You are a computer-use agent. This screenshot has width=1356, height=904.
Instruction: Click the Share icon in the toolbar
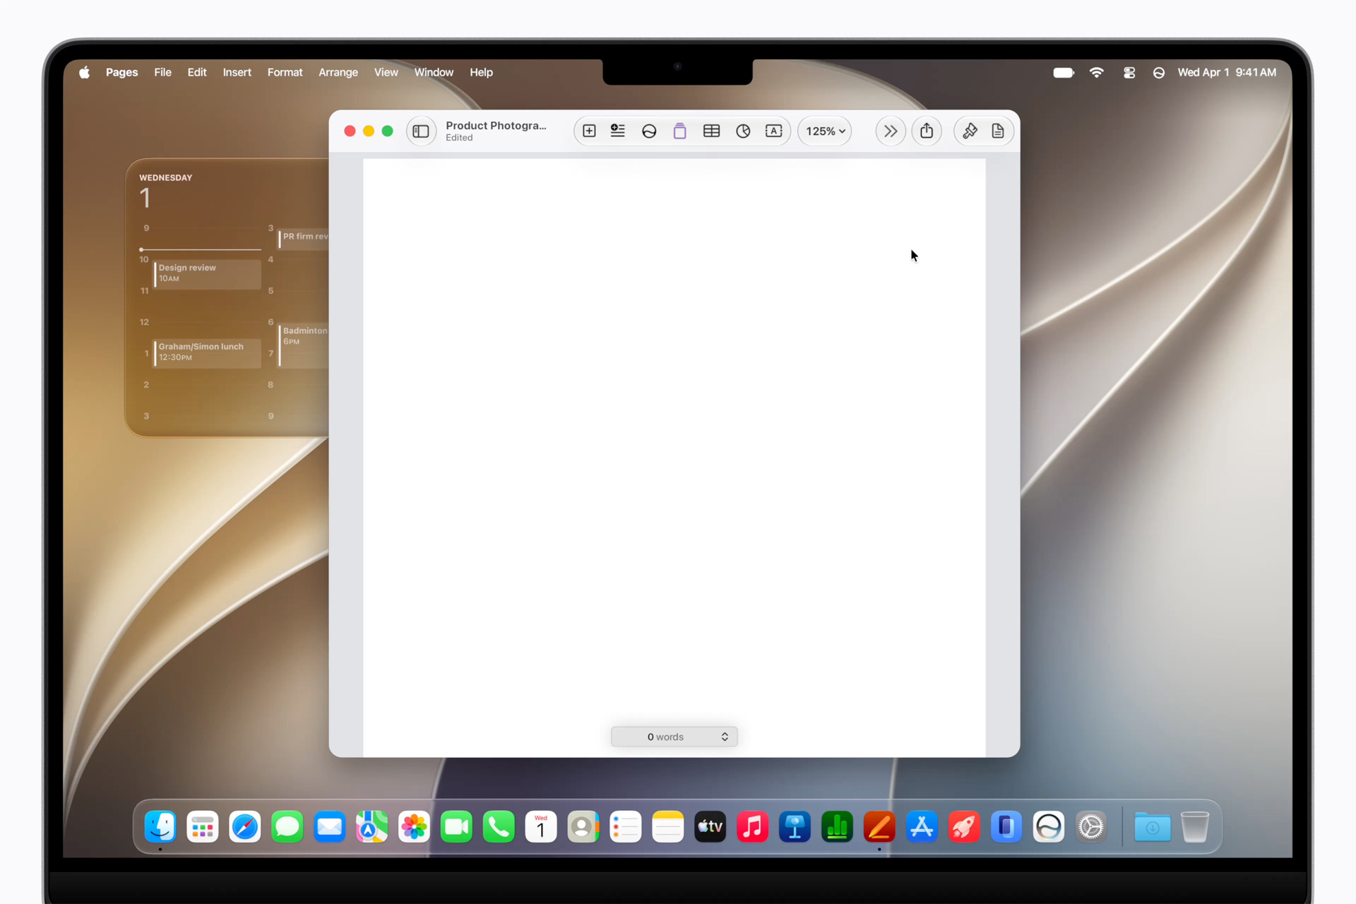pyautogui.click(x=927, y=131)
